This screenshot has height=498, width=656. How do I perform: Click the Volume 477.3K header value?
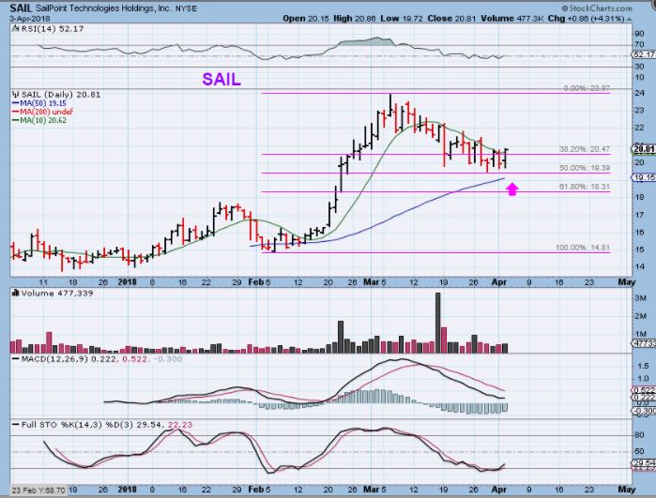point(512,19)
